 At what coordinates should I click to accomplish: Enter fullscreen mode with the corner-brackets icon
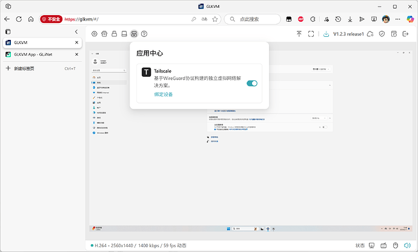tap(311, 34)
